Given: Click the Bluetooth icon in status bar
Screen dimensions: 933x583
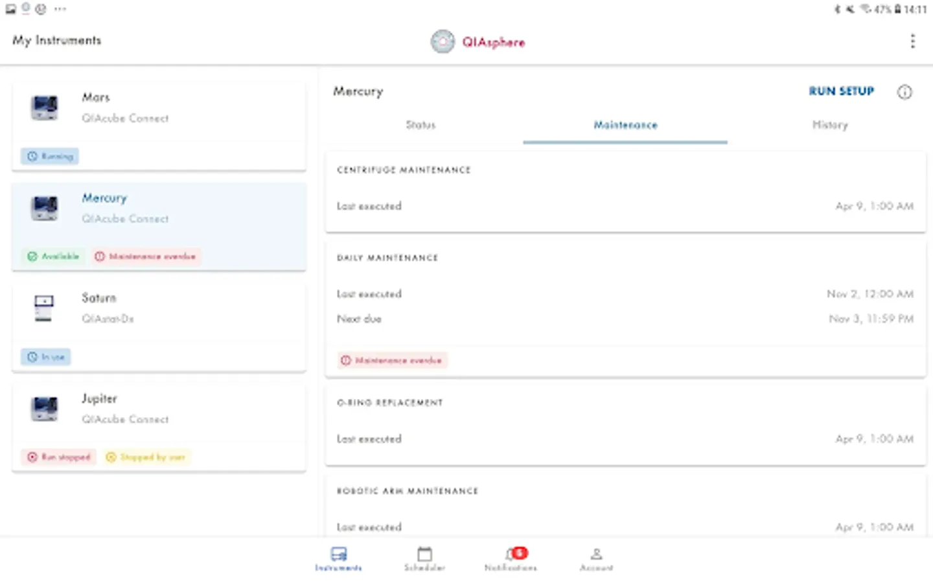Looking at the screenshot, I should pos(837,9).
